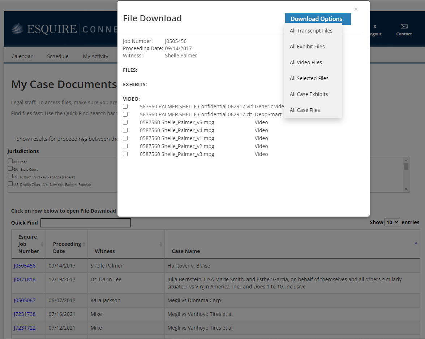Click sort arrow on Case Name column
Image resolution: width=425 pixels, height=339 pixels.
(x=416, y=243)
